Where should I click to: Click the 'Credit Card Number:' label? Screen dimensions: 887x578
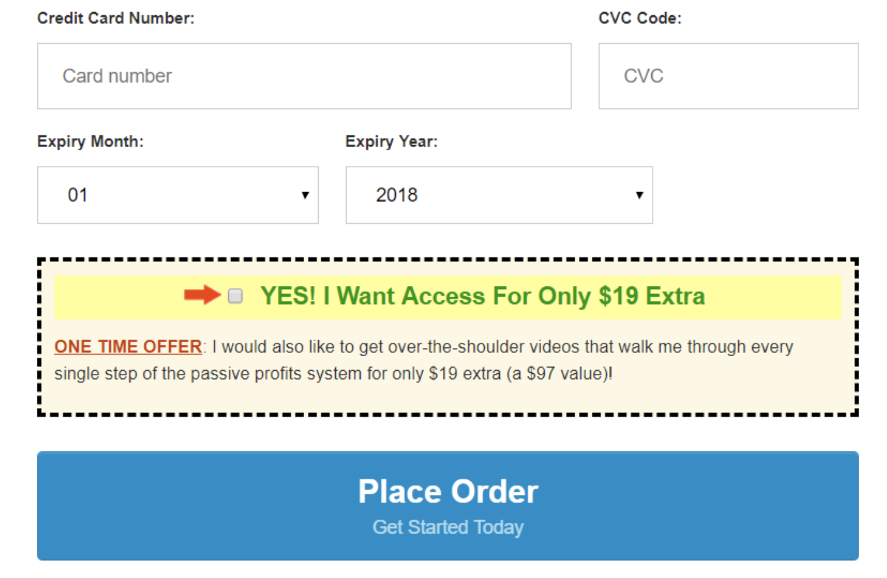point(116,18)
